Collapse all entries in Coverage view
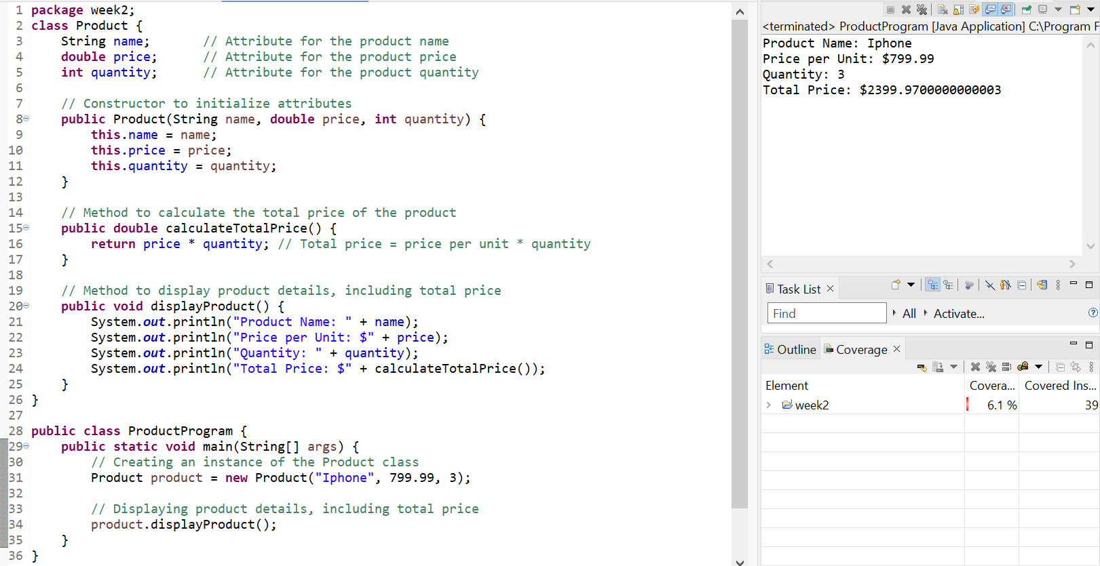Image resolution: width=1100 pixels, height=566 pixels. click(1060, 367)
